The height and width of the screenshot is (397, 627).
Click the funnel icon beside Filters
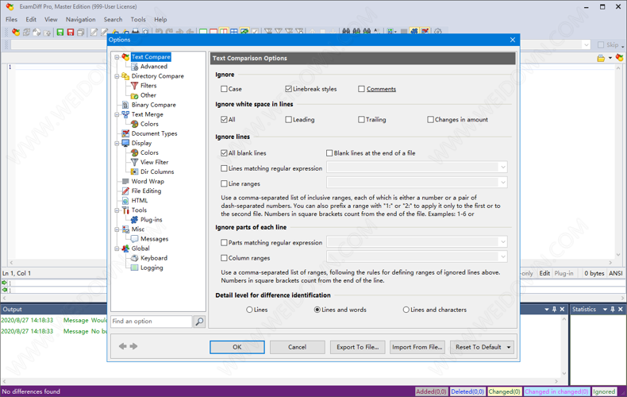pos(134,86)
